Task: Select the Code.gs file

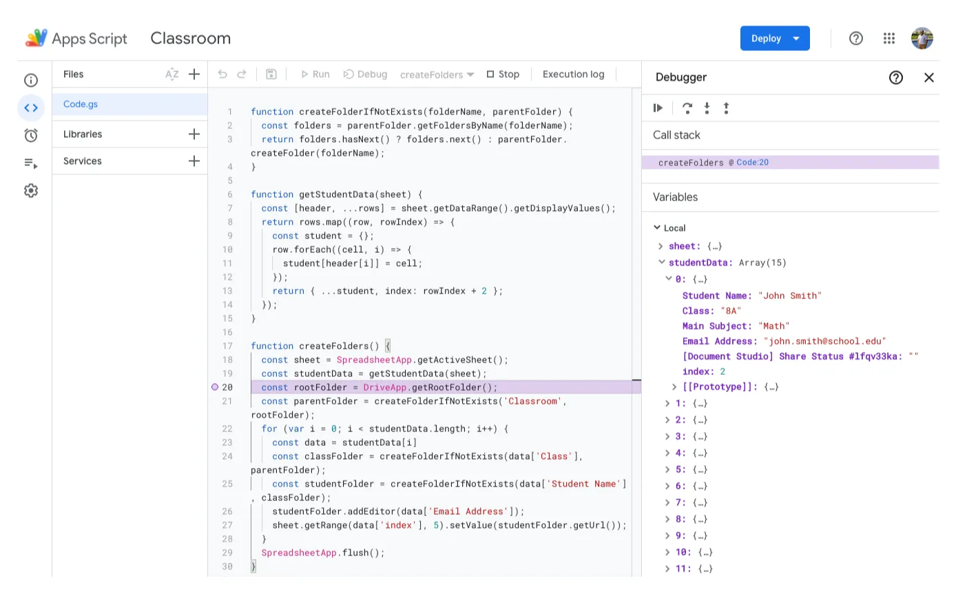Action: click(80, 104)
